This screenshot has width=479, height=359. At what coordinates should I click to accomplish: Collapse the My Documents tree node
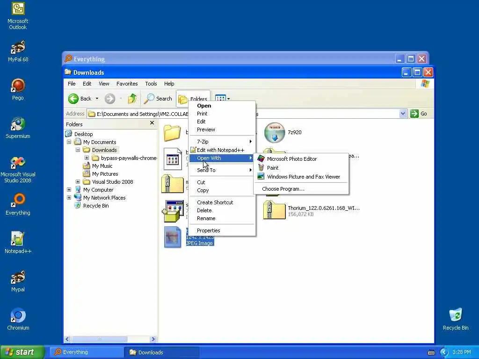pos(69,142)
